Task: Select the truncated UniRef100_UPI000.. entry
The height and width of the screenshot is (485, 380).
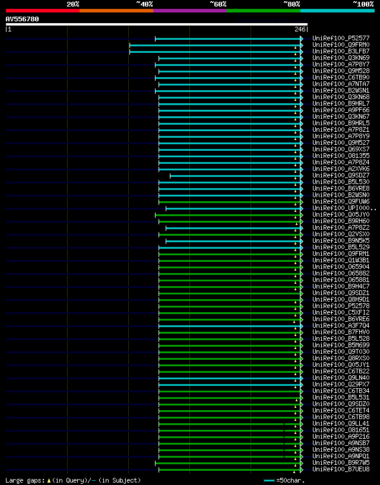Action: point(344,208)
